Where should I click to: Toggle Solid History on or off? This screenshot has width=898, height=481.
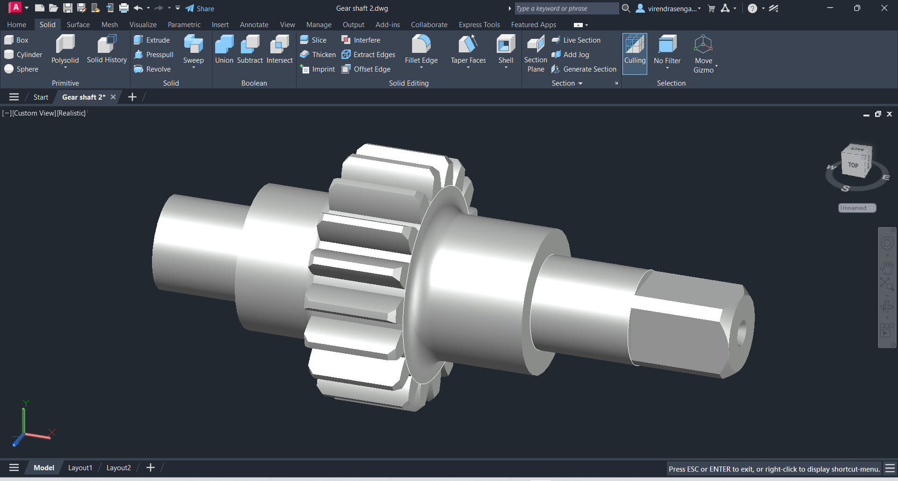(x=107, y=50)
